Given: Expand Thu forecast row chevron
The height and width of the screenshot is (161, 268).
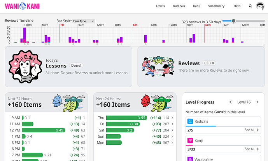Looking at the screenshot, I should point(172,118).
